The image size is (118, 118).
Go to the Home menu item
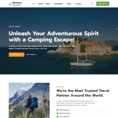point(34,4)
